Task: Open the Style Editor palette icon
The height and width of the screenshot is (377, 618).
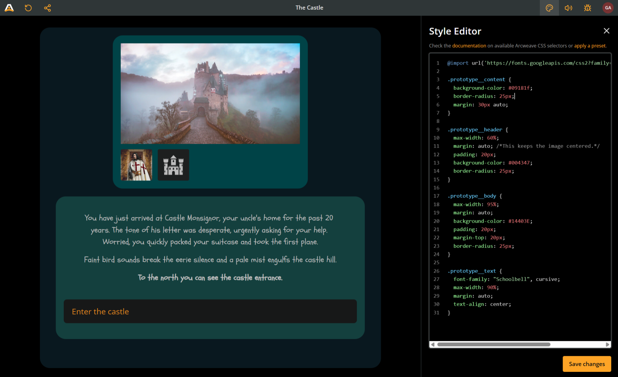Action: coord(549,8)
